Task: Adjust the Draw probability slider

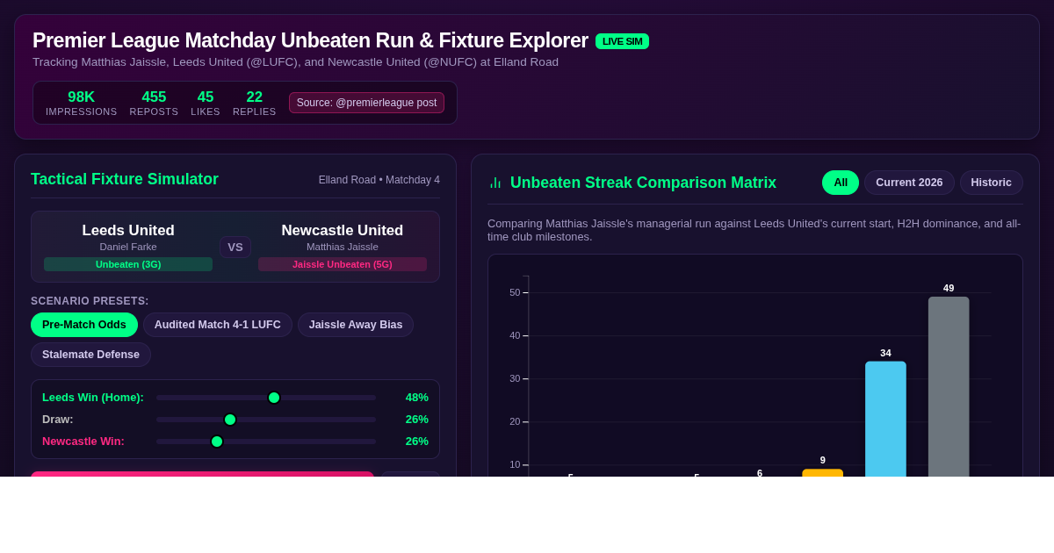Action: [x=266, y=420]
